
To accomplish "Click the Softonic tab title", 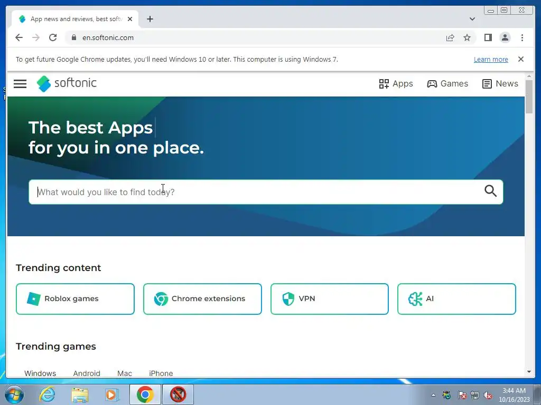I will coord(76,19).
